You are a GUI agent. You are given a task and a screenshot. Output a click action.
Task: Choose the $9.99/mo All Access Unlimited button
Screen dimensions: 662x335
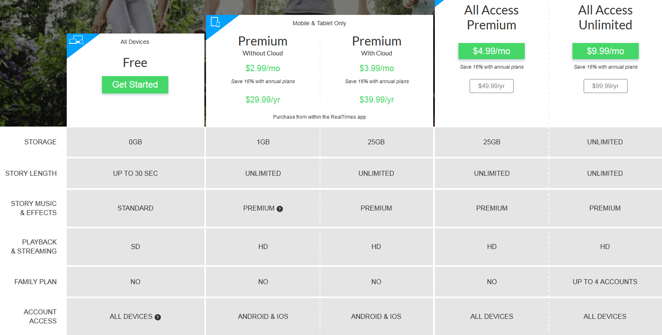[606, 51]
